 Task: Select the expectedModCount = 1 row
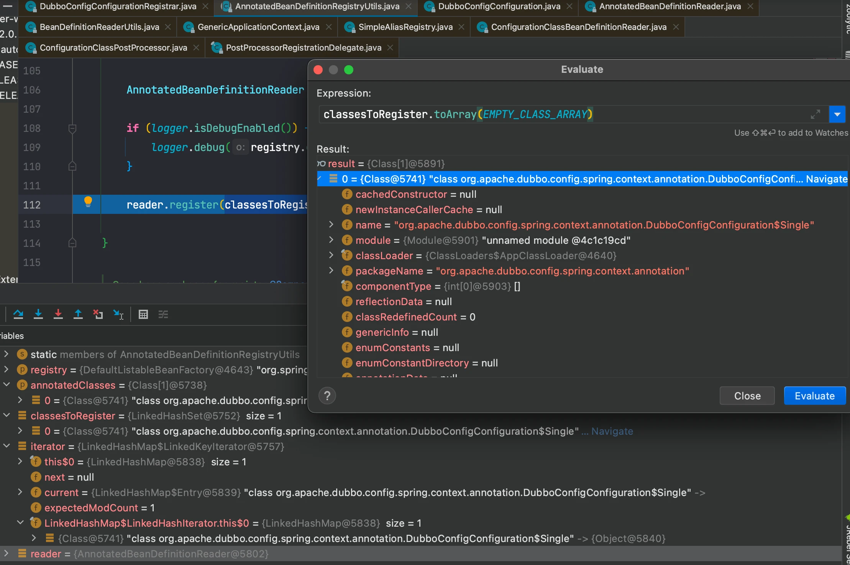tap(421, 508)
